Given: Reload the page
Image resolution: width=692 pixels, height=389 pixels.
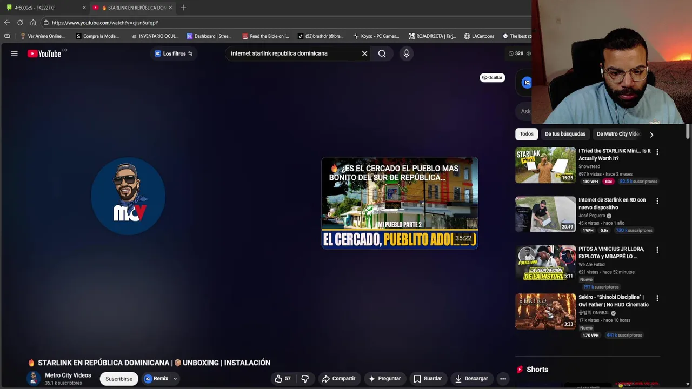Looking at the screenshot, I should coord(20,23).
